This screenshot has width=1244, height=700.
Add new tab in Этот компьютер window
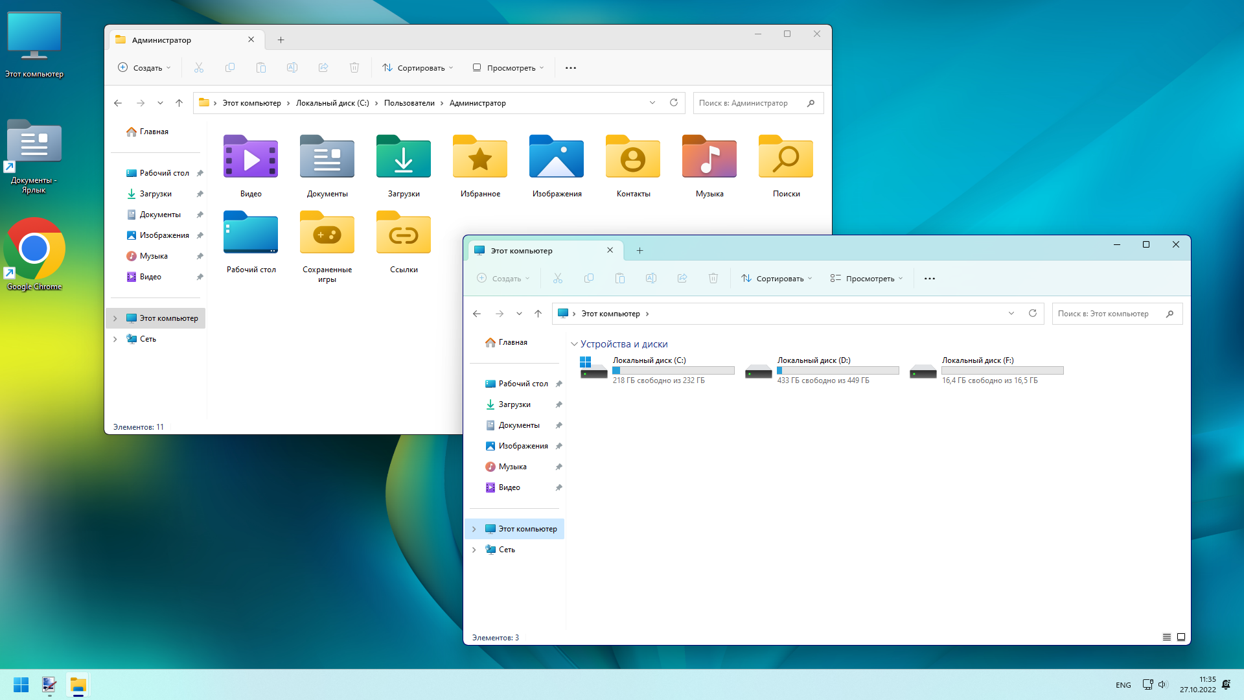pos(639,251)
